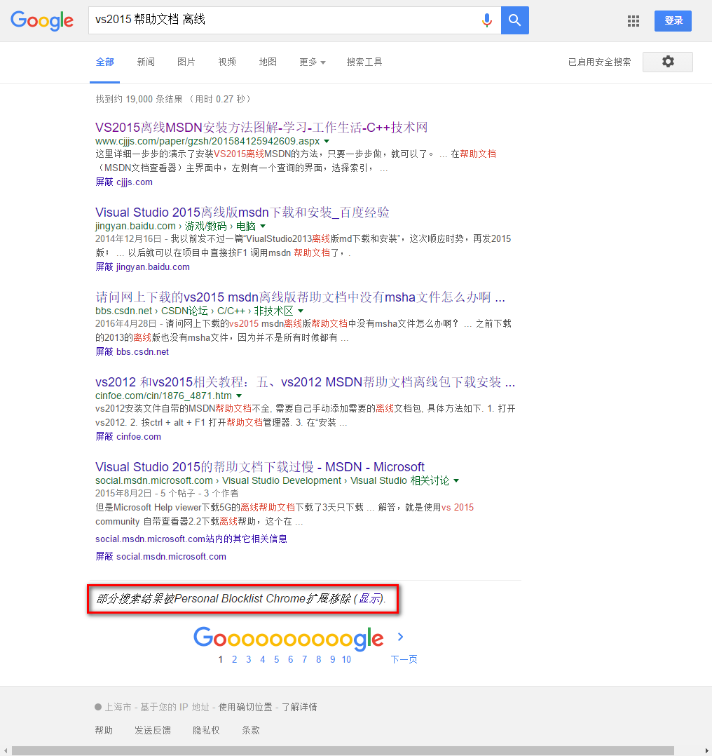Image resolution: width=712 pixels, height=756 pixels.
Task: Go to results page 9
Action: 332,659
